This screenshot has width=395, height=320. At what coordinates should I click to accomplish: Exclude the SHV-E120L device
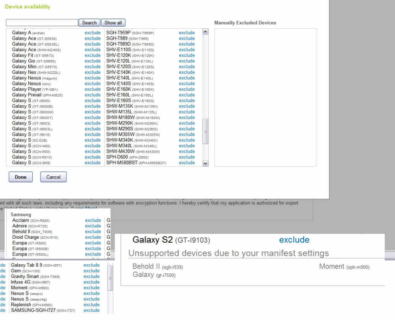tap(187, 61)
